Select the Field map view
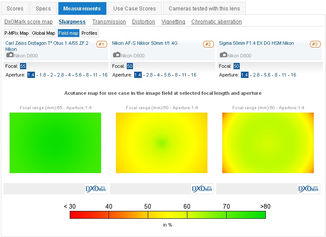Screen dimensions: 326x237 [x=68, y=33]
